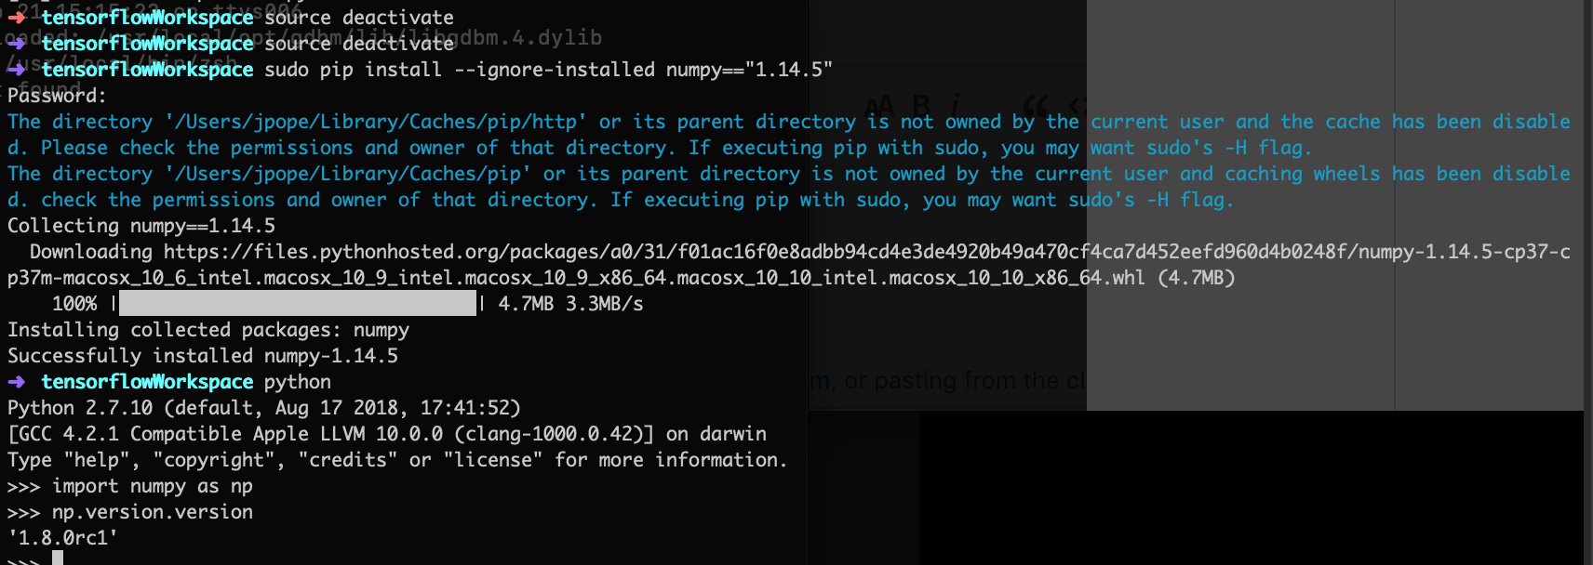Image resolution: width=1593 pixels, height=565 pixels.
Task: Click the faint italic i formatting icon
Action: tap(956, 105)
